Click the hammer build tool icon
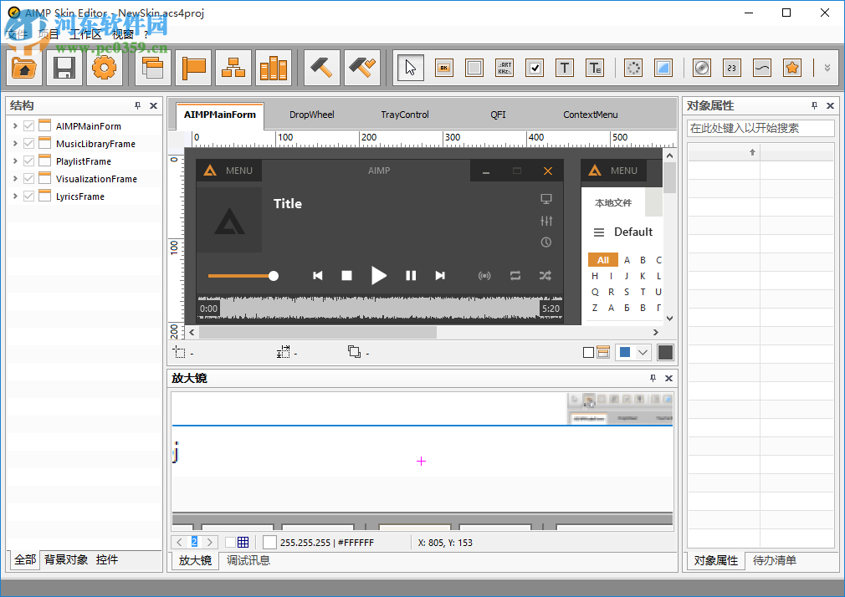The image size is (845, 597). tap(320, 68)
